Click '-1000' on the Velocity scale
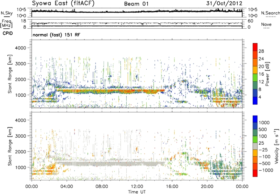280x194 pixels. point(266,170)
